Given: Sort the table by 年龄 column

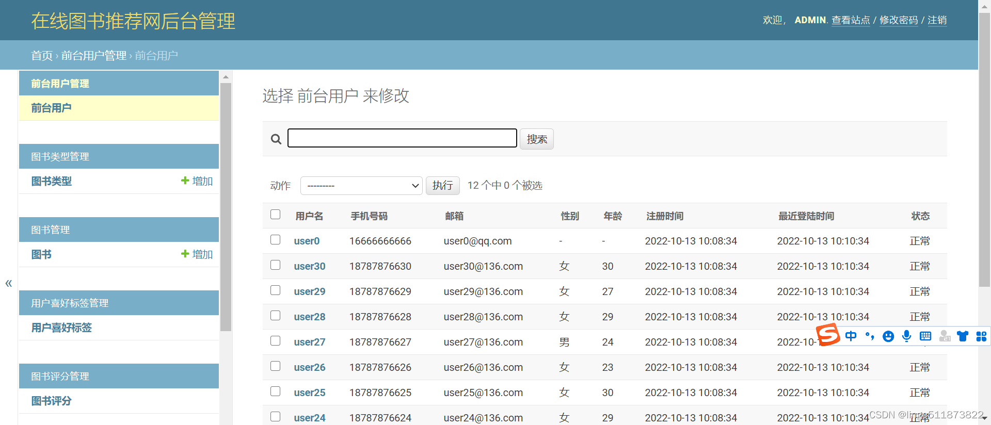Looking at the screenshot, I should pos(613,216).
